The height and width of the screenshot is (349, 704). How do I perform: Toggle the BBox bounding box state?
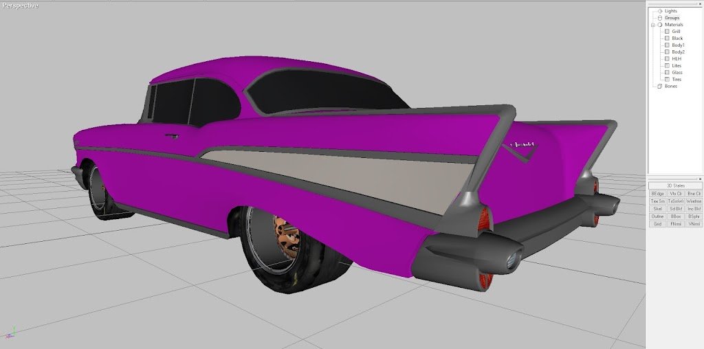pos(676,216)
